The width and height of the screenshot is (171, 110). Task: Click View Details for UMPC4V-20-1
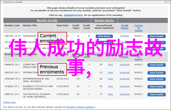coord(156,95)
